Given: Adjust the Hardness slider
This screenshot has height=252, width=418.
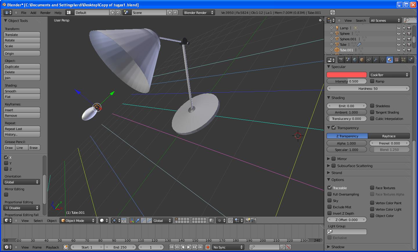Looking at the screenshot, I should point(368,89).
